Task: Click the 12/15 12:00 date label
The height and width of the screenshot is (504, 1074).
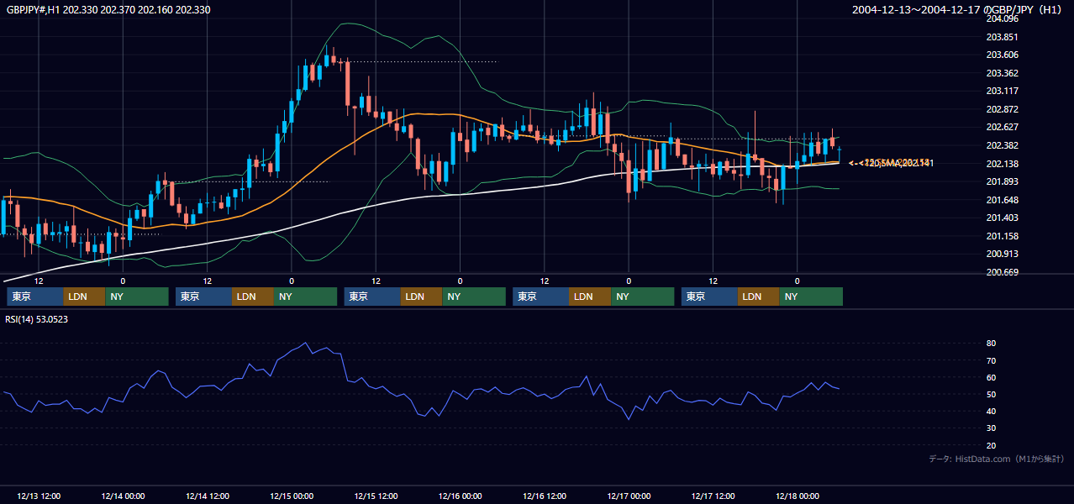Action: [x=376, y=496]
